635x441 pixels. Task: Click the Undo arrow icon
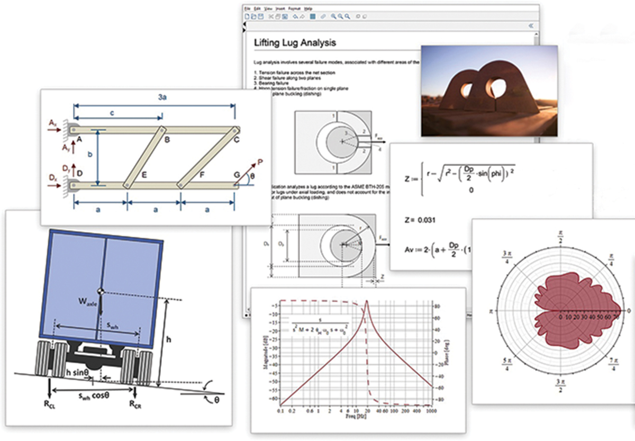[295, 16]
